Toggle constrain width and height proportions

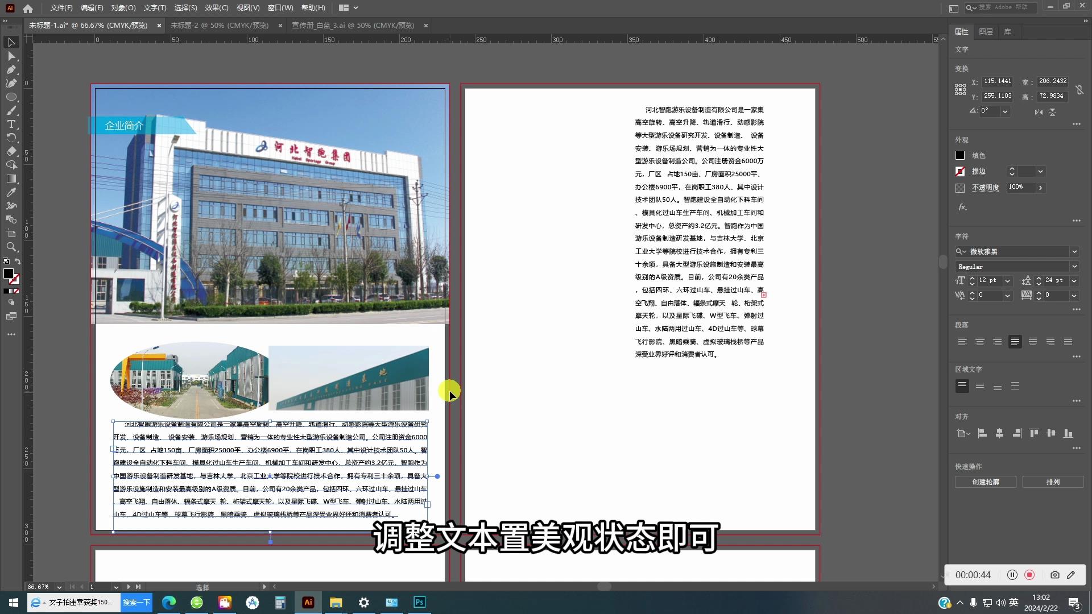tap(1079, 90)
